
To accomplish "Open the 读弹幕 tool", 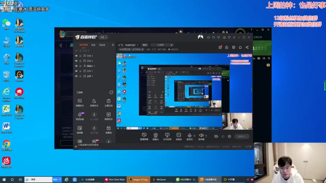I will 79,130.
